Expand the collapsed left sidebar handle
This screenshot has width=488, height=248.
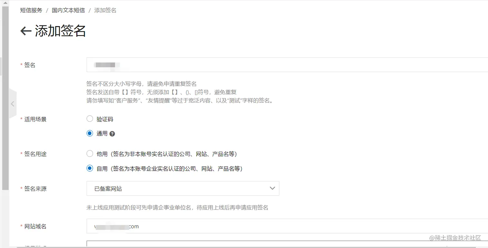13,104
